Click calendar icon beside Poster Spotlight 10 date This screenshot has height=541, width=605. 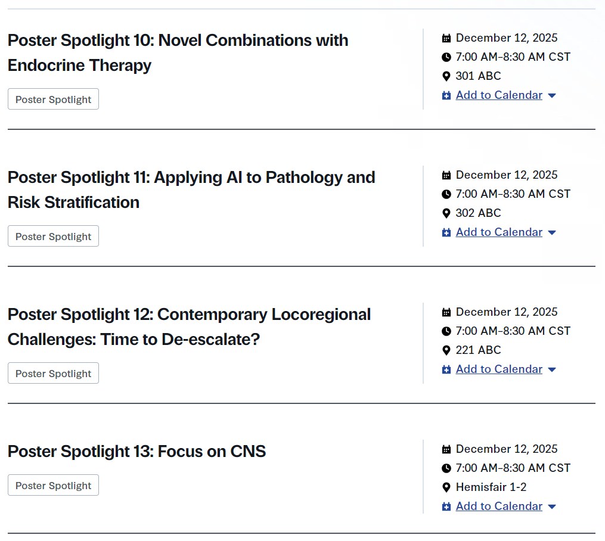tap(446, 38)
